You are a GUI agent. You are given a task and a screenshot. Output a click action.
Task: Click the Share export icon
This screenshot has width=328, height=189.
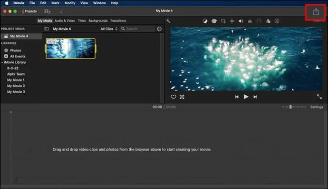316,12
